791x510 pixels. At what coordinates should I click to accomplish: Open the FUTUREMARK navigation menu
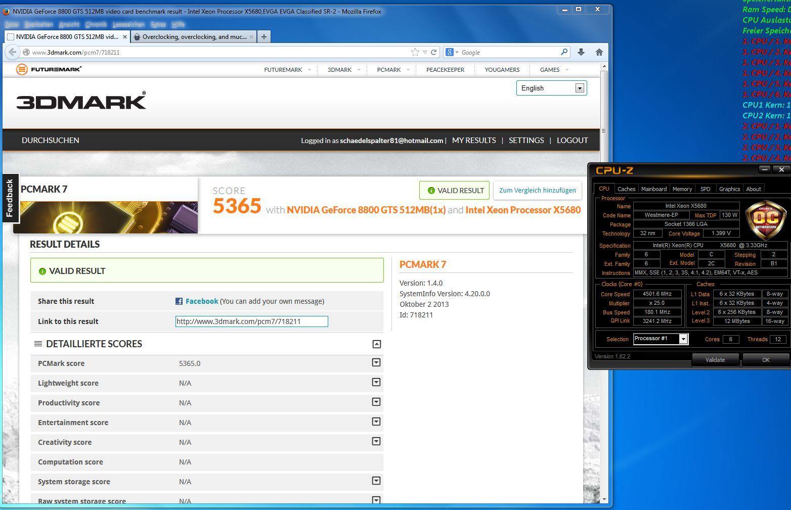pyautogui.click(x=287, y=70)
